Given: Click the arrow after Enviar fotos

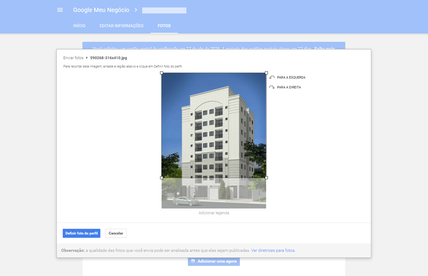Looking at the screenshot, I should (87, 58).
